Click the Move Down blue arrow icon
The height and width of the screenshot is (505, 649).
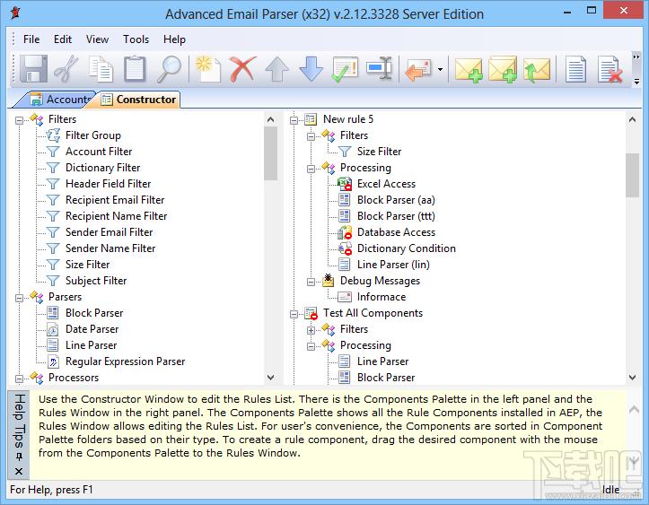pyautogui.click(x=311, y=68)
